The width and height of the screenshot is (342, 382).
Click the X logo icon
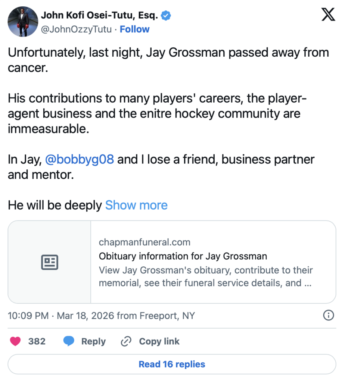pyautogui.click(x=328, y=15)
